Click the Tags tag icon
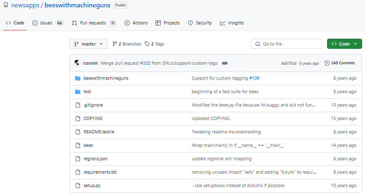Viewport: 365px width, 196px height. pos(147,44)
